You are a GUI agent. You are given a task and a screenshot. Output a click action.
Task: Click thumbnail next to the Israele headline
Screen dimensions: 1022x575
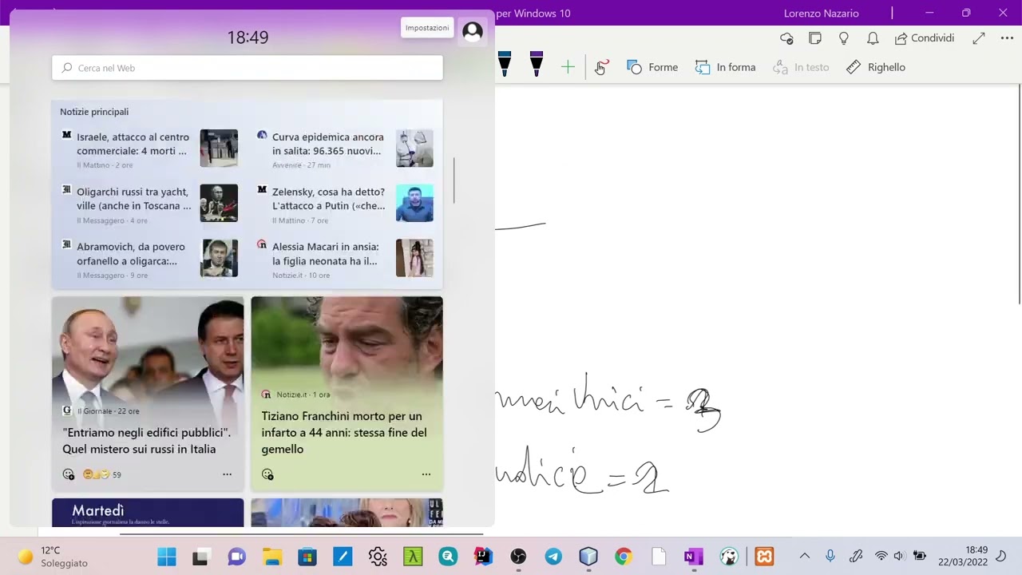click(x=219, y=148)
